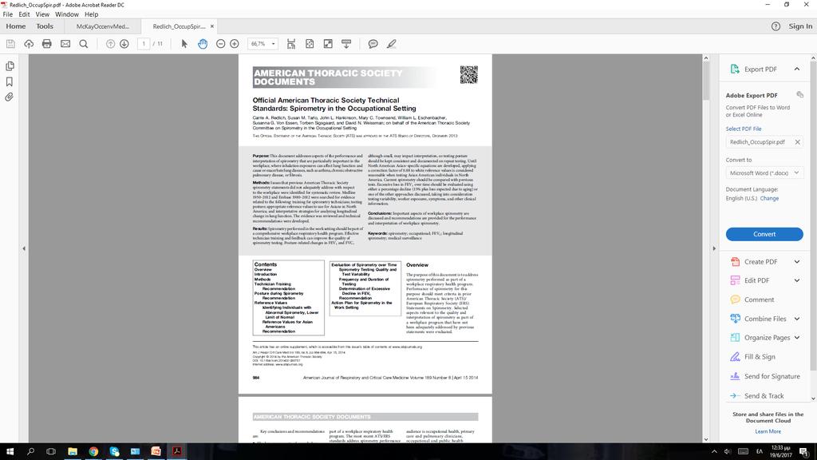This screenshot has width=817, height=460.
Task: Open Google Chrome from the taskbar
Action: pos(93,451)
